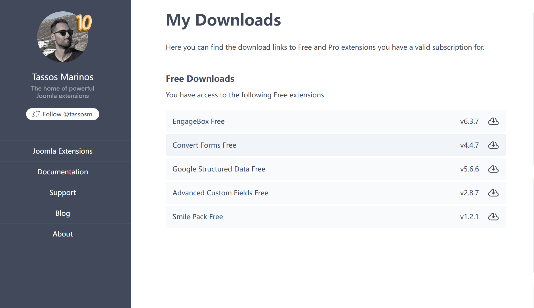Image resolution: width=534 pixels, height=308 pixels.
Task: Click the profile avatar photo
Action: point(61,38)
